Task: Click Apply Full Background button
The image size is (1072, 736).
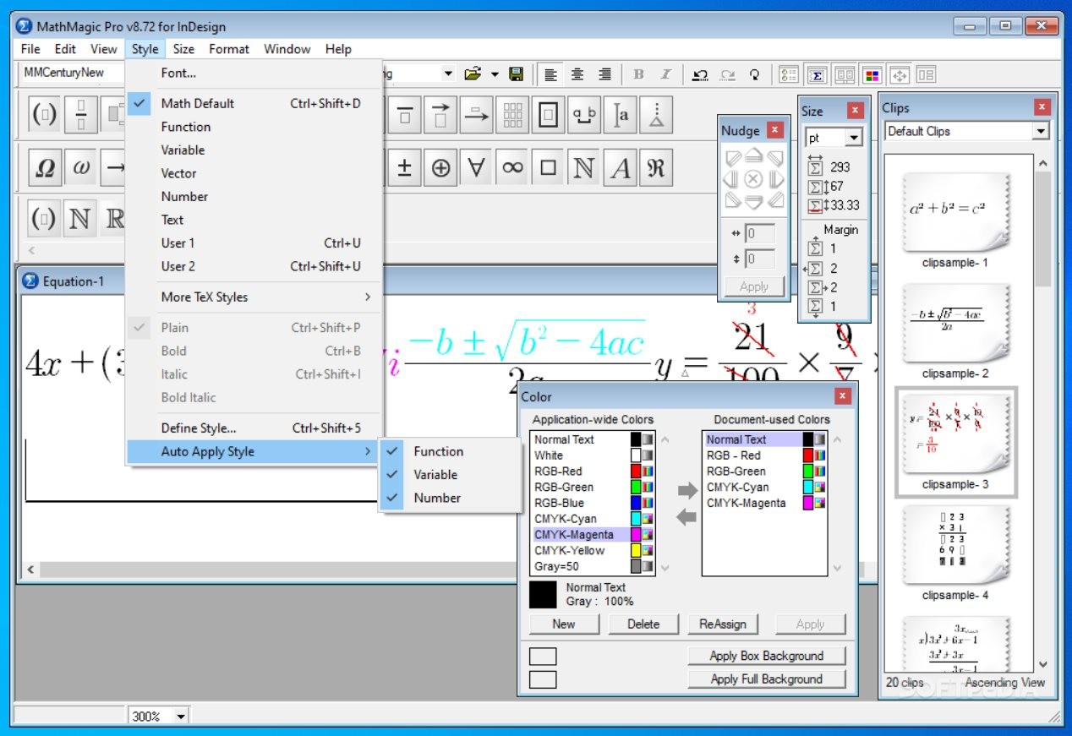Action: point(767,679)
